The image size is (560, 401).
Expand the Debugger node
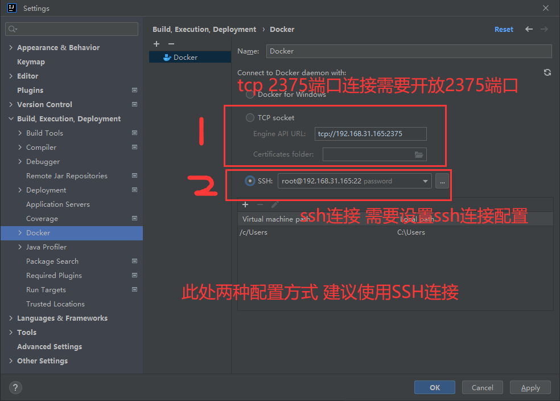click(x=20, y=161)
